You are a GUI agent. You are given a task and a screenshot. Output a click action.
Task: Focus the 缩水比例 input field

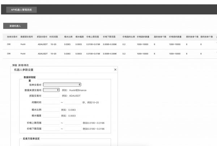(51, 110)
